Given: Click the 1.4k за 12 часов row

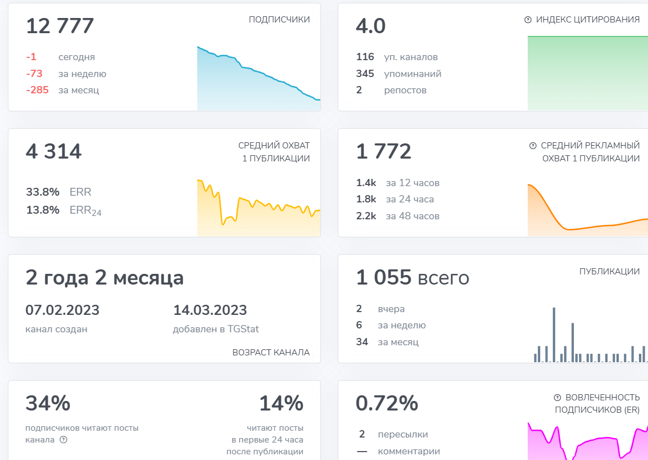Looking at the screenshot, I should point(397,183).
